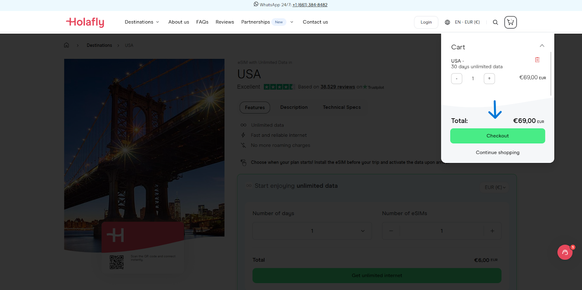Click the Trustpilot star rating
This screenshot has height=290, width=582.
[x=279, y=87]
